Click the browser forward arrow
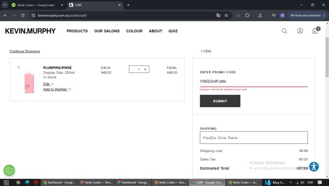This screenshot has width=329, height=186. pos(14,15)
